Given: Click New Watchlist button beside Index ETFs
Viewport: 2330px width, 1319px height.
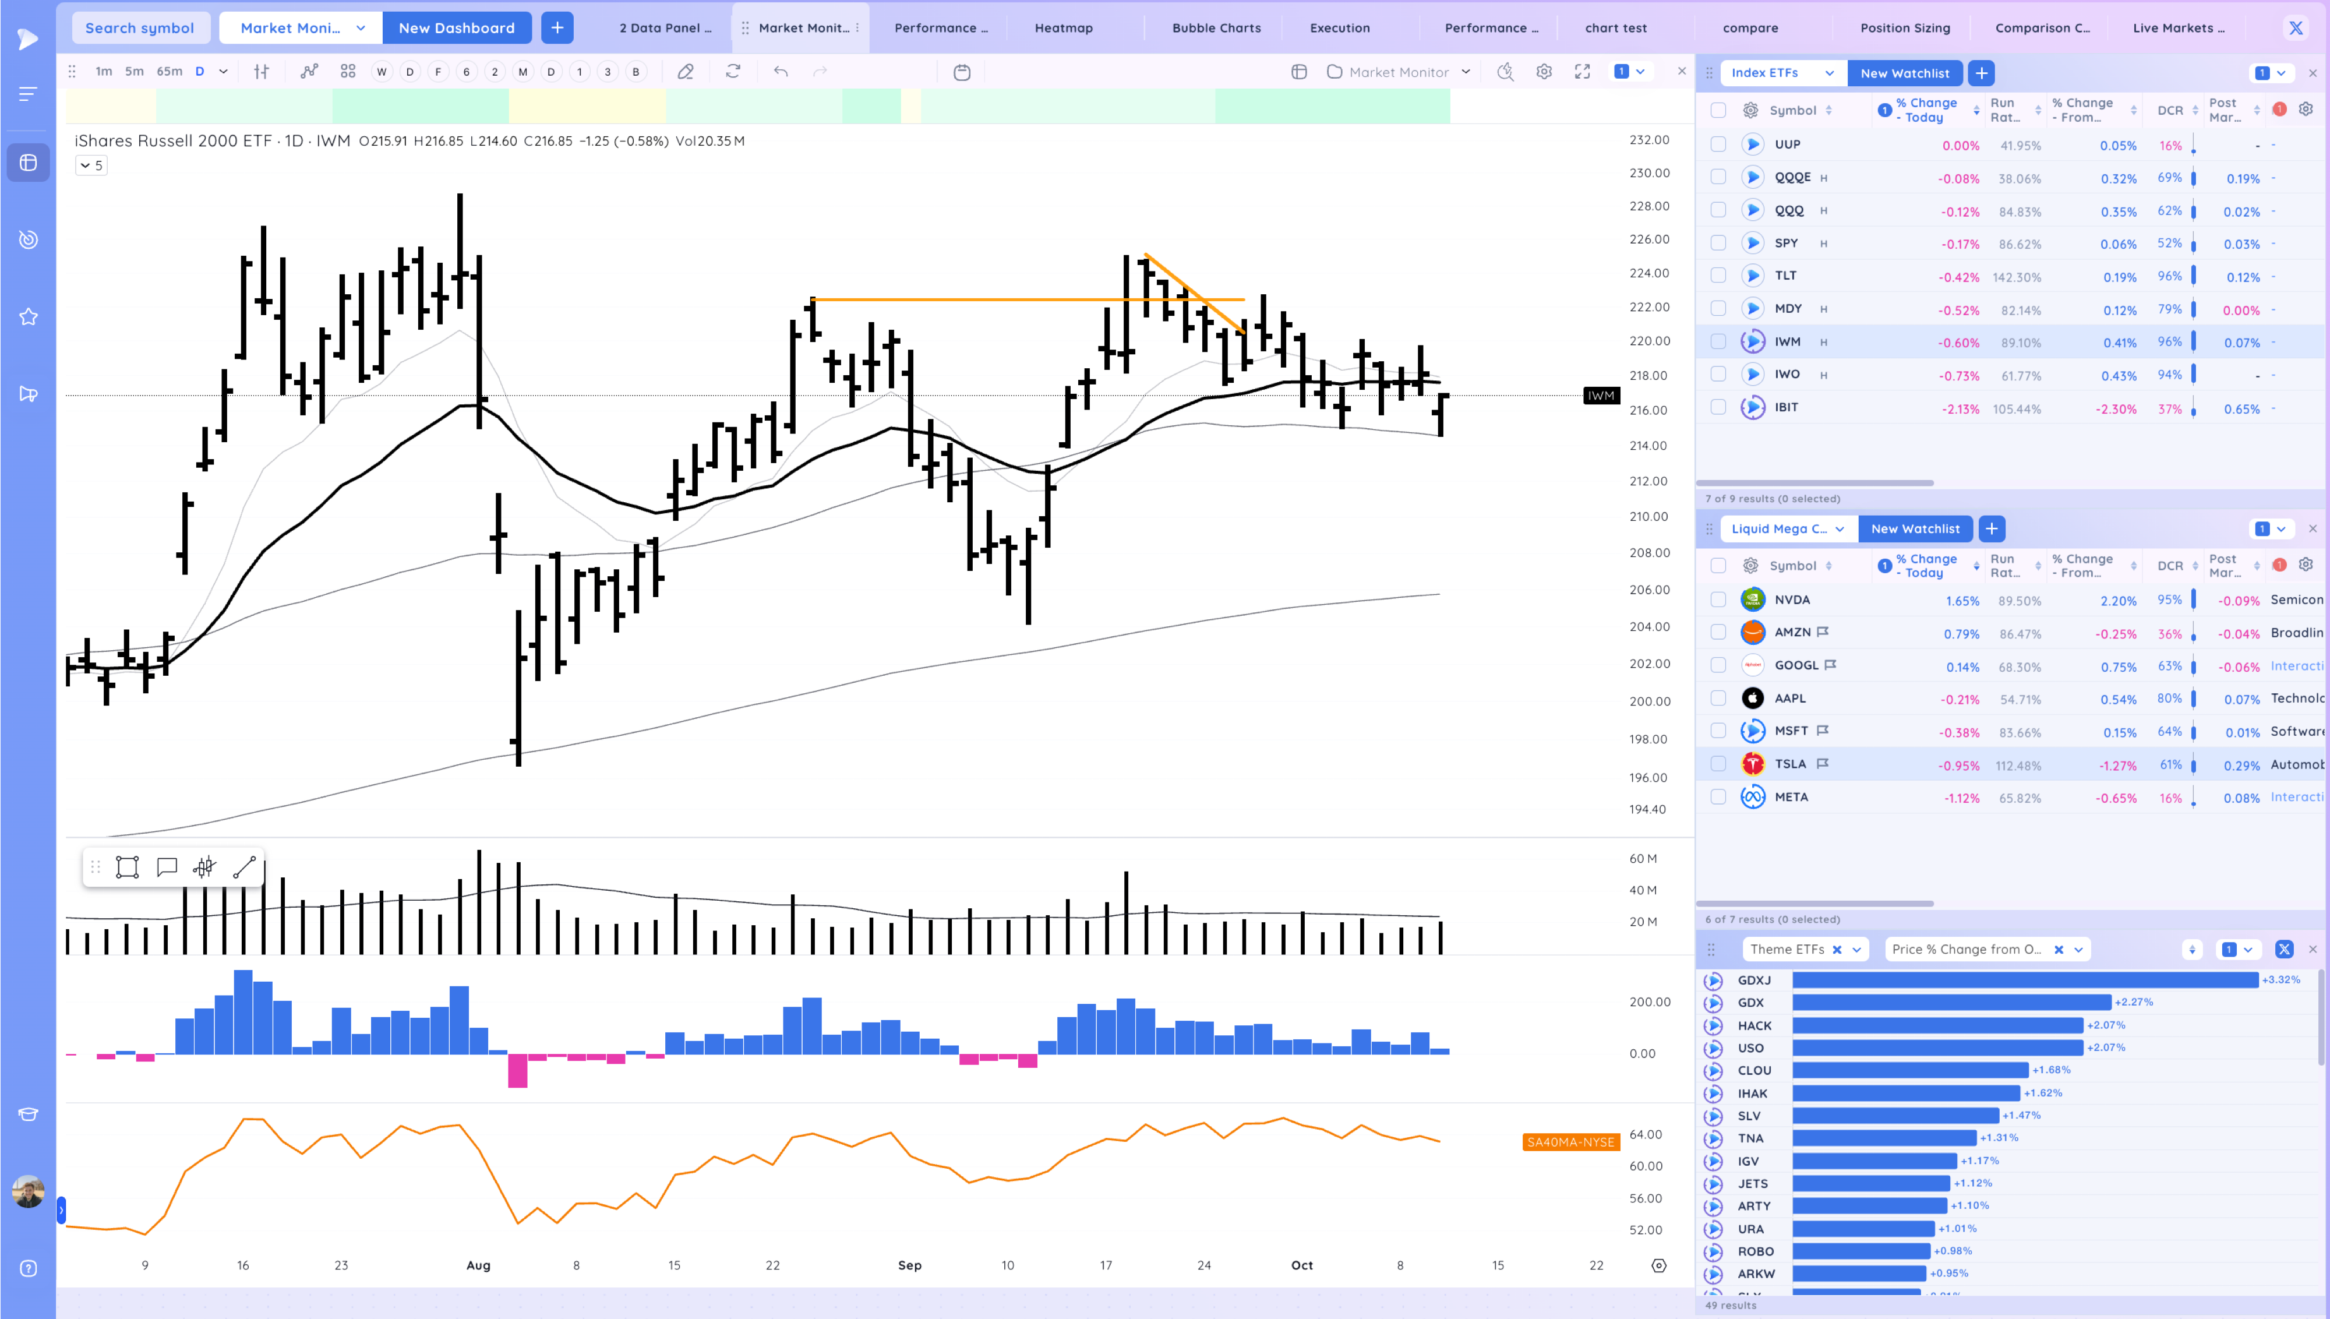Looking at the screenshot, I should pos(1904,73).
